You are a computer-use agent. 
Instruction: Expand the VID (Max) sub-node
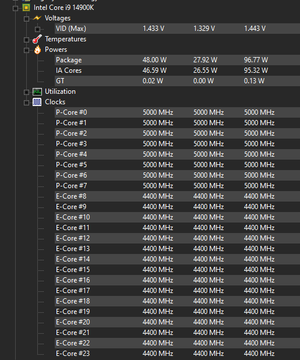37,29
